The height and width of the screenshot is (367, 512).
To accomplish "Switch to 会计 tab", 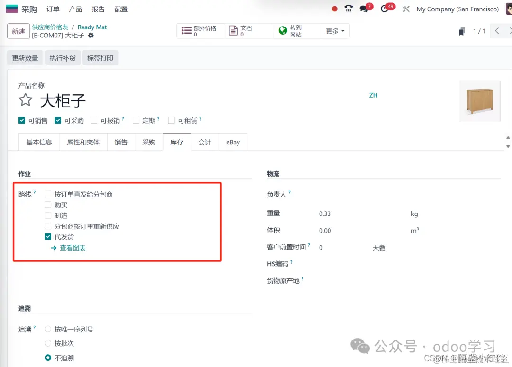I will (205, 142).
